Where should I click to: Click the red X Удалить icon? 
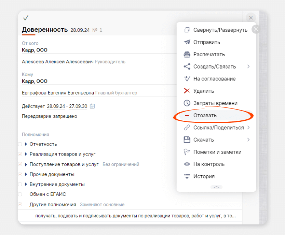click(x=187, y=91)
